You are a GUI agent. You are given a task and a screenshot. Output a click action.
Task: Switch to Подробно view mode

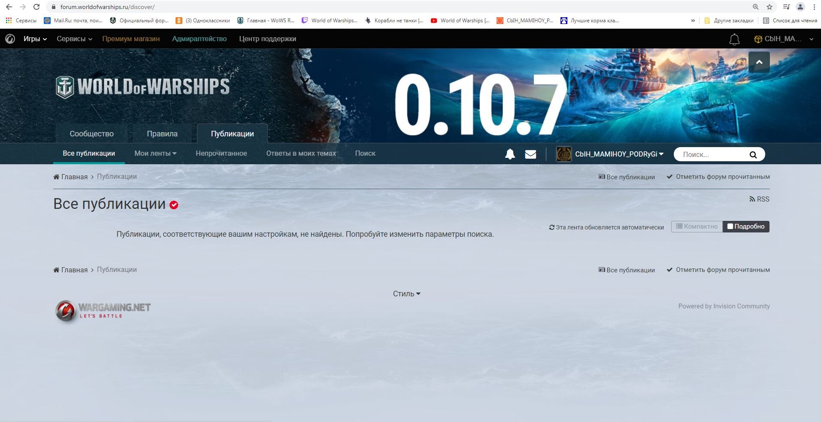coord(746,226)
